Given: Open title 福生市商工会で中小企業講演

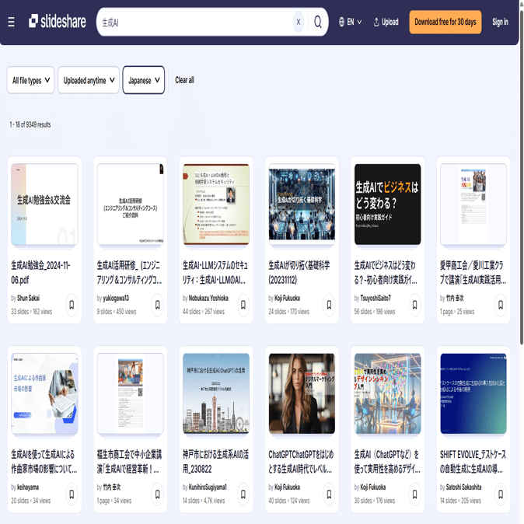Looking at the screenshot, I should coord(129,462).
